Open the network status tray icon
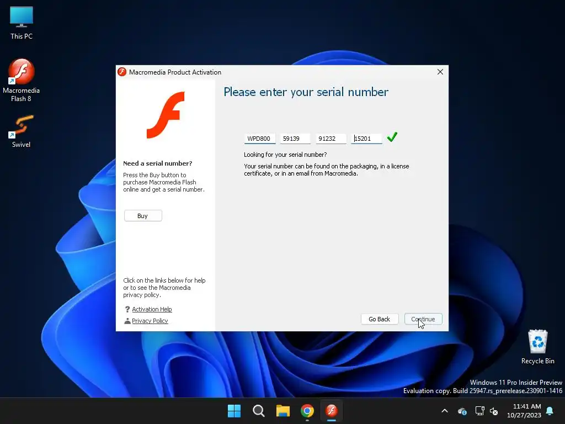Viewport: 565px width, 424px height. tap(479, 411)
